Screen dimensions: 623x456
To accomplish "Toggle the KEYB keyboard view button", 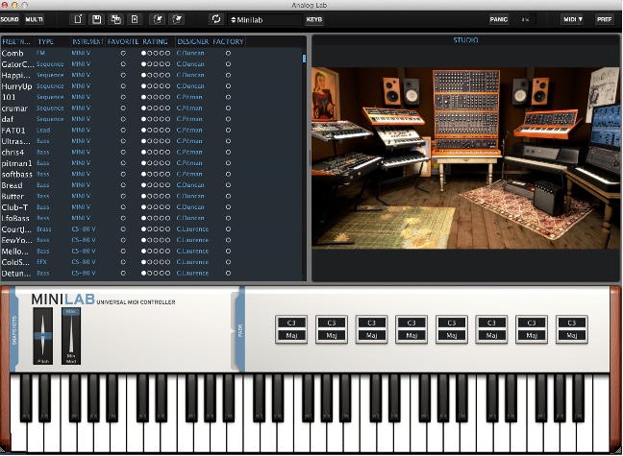I will [313, 19].
